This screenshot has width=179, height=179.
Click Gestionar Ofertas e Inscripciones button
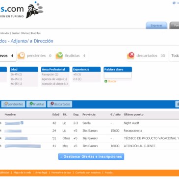pos(91,156)
